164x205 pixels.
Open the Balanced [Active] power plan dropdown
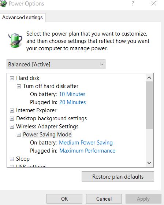point(56,64)
